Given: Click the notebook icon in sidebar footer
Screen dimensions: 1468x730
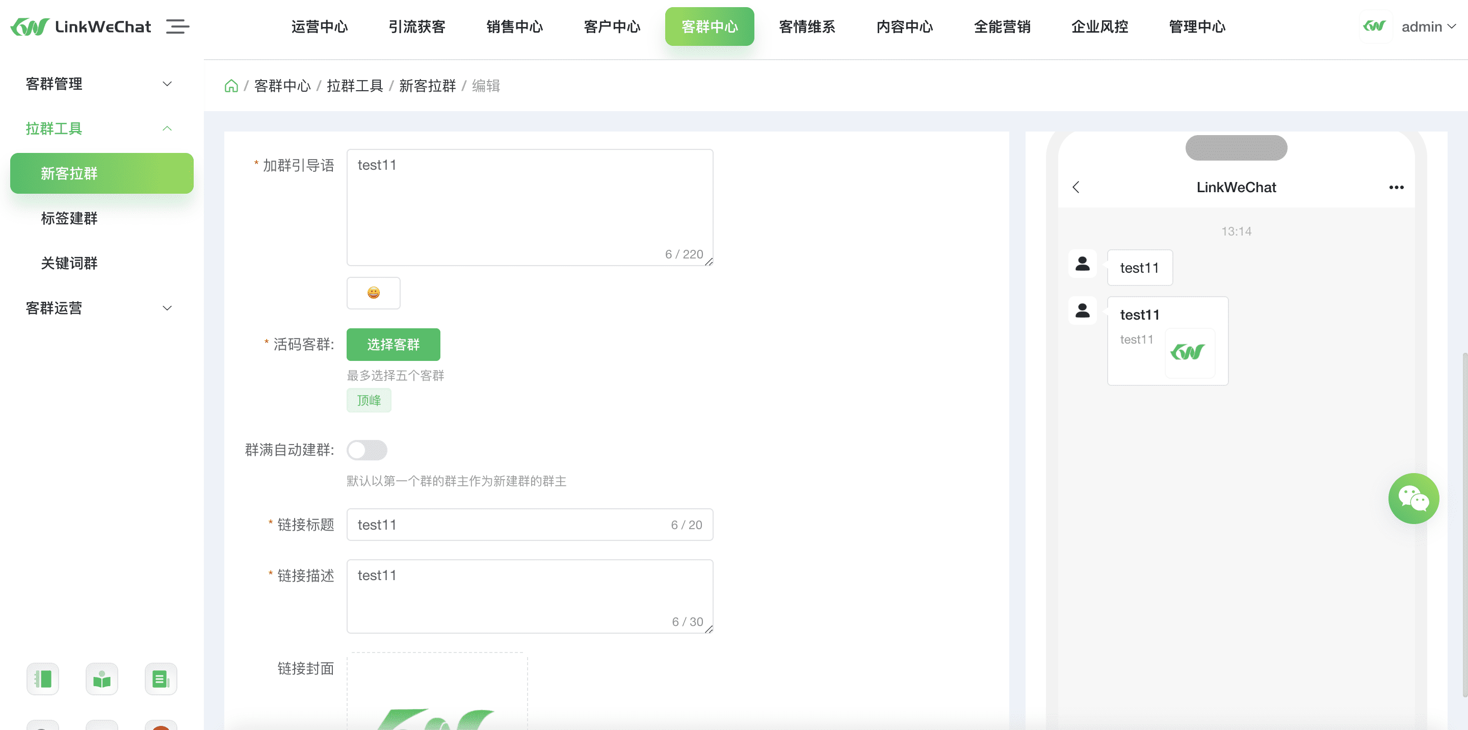Looking at the screenshot, I should 43,679.
